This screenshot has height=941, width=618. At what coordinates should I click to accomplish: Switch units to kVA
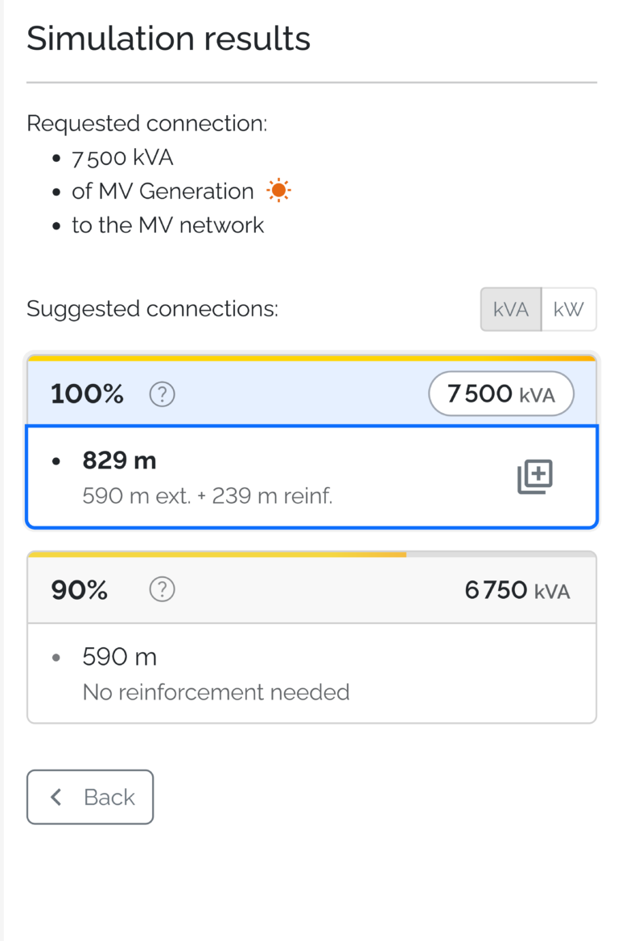(x=511, y=309)
